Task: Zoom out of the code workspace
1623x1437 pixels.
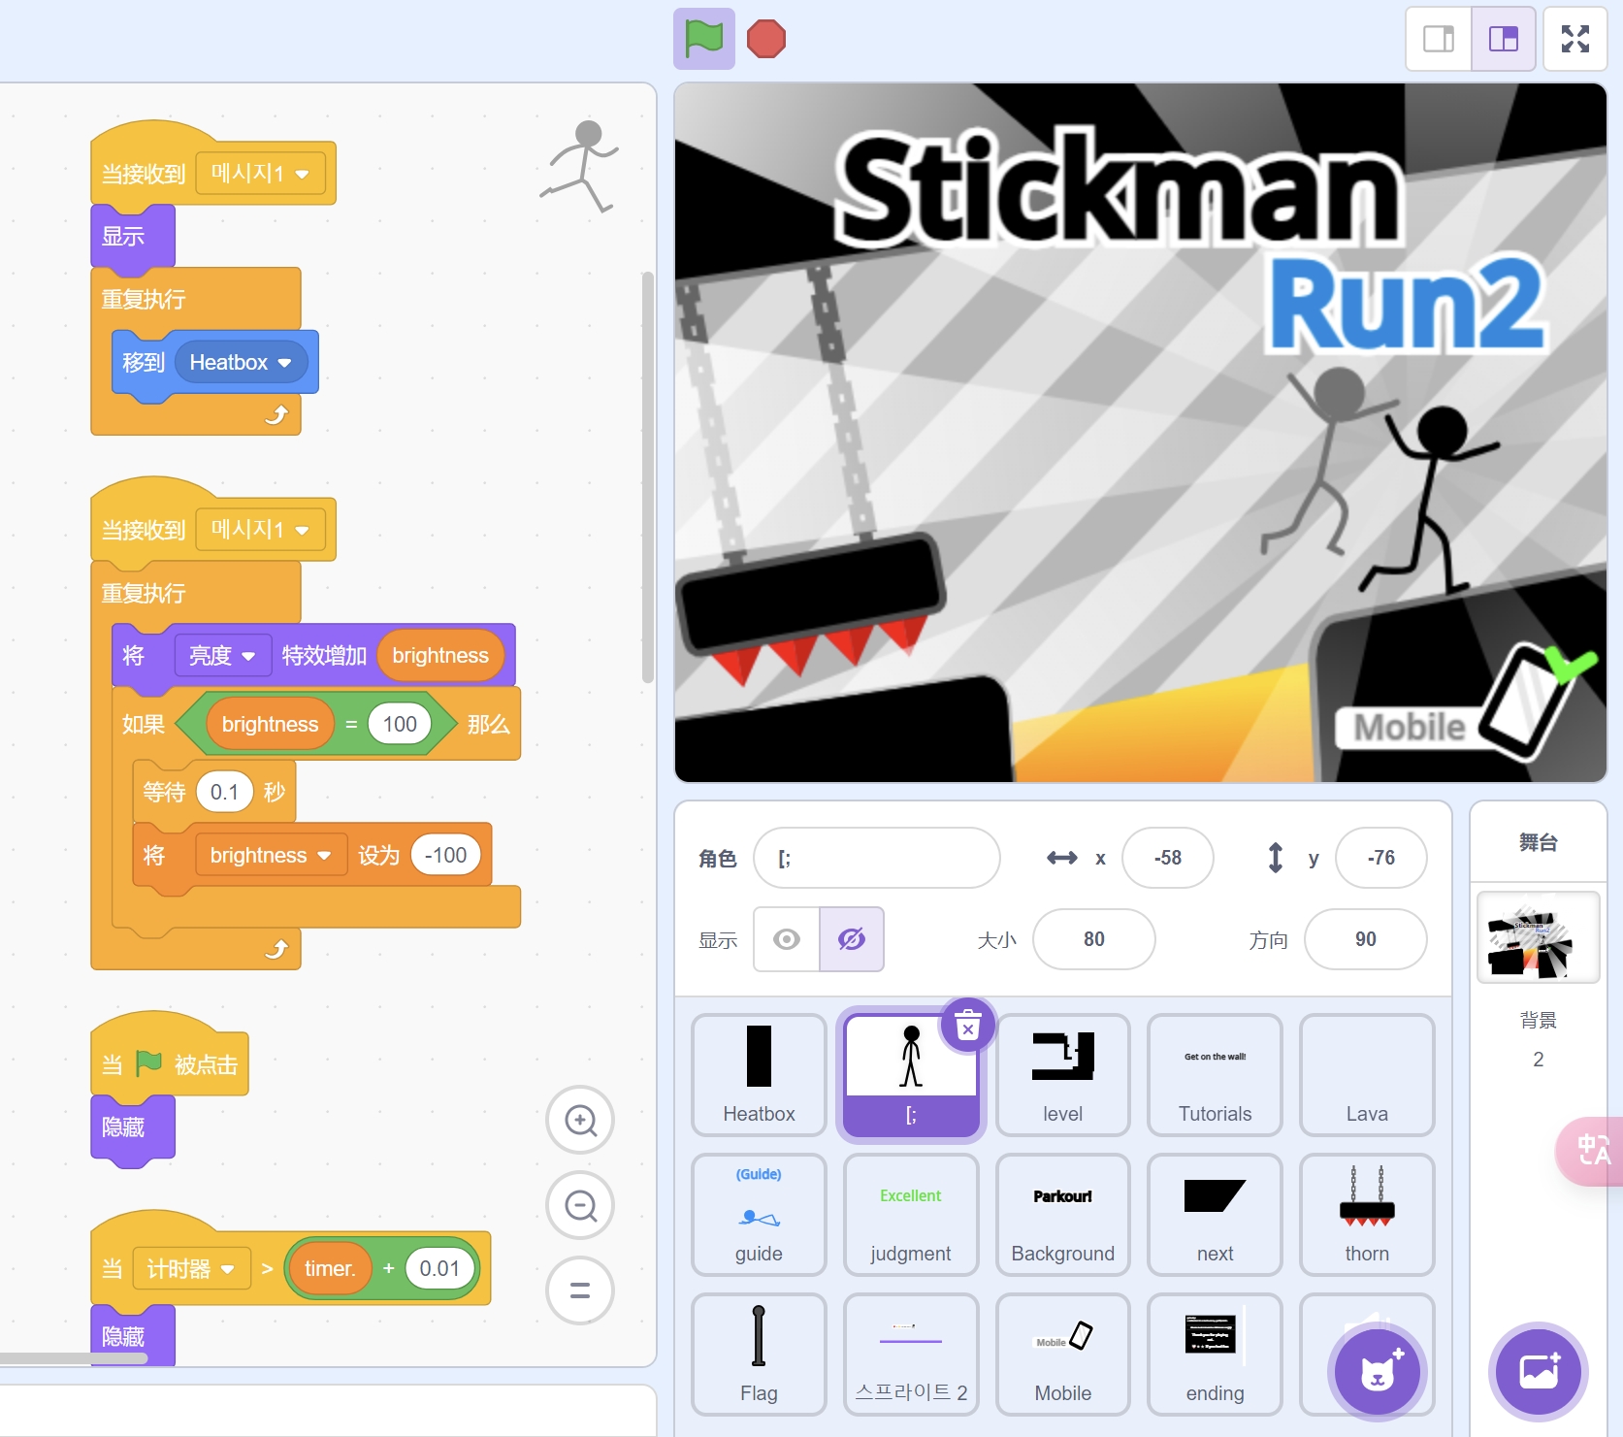Action: point(580,1205)
